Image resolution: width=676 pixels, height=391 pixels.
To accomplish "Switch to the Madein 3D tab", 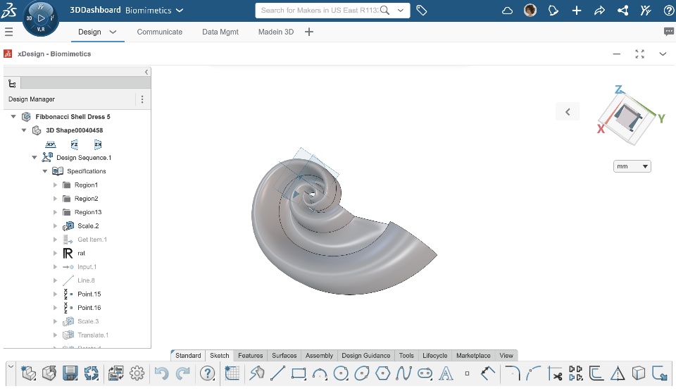I will [x=276, y=32].
